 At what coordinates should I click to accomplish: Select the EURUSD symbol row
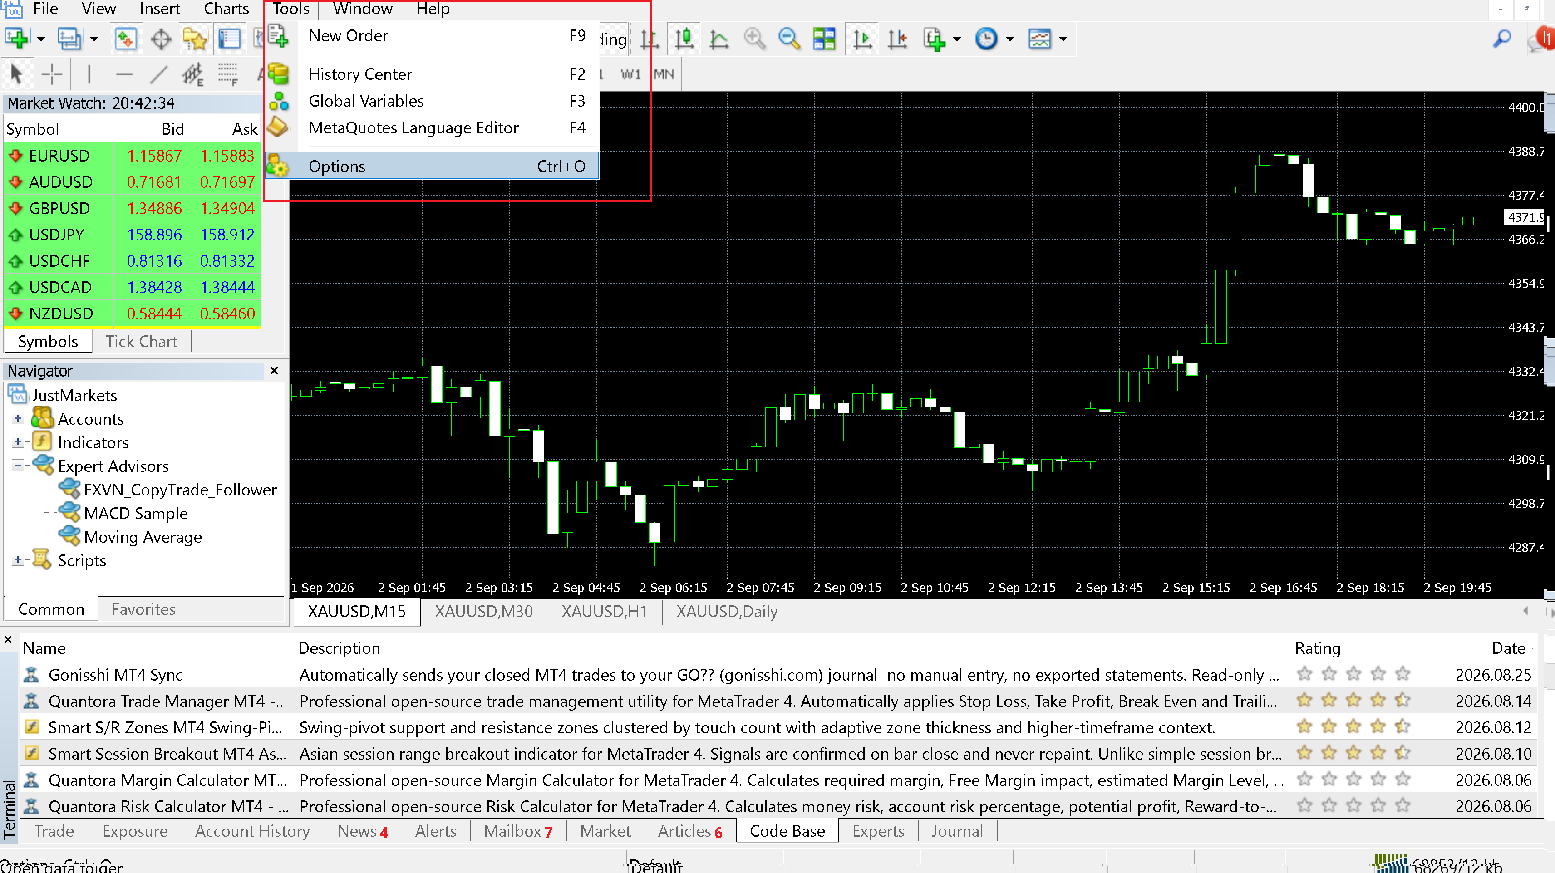coord(132,156)
